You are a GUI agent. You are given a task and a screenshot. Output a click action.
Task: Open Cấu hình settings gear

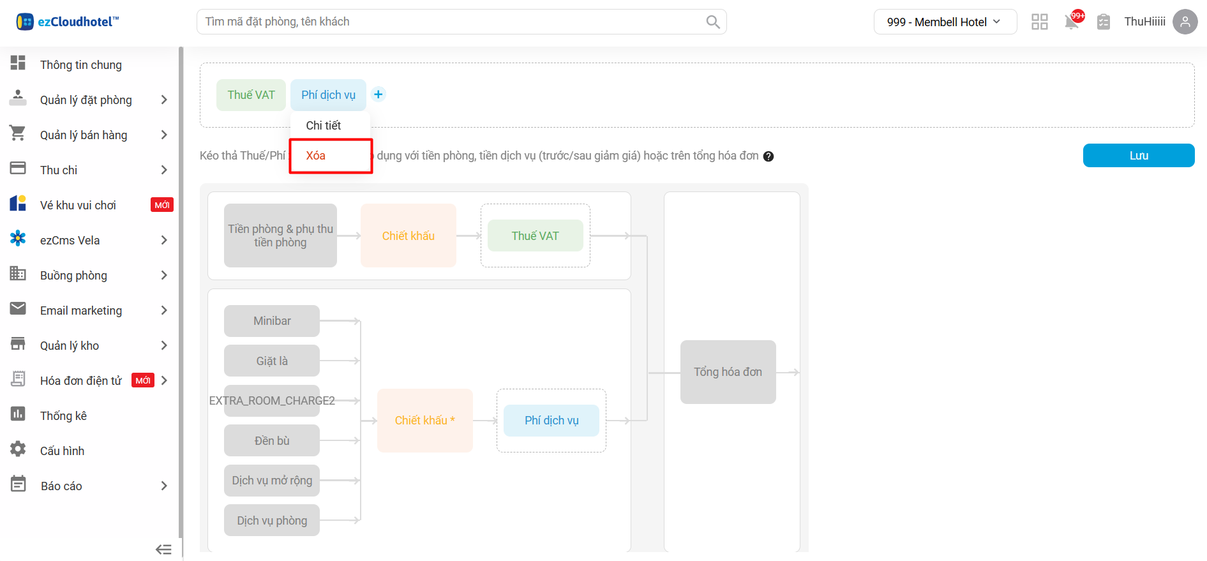tap(19, 449)
